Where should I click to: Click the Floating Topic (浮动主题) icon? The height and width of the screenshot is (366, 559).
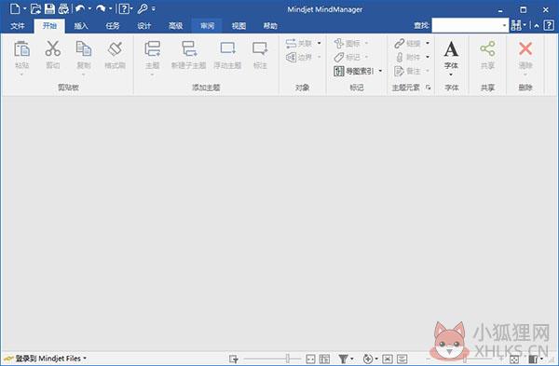(227, 48)
